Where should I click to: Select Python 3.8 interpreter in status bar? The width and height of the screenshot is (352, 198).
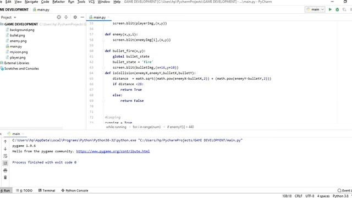(x=340, y=196)
